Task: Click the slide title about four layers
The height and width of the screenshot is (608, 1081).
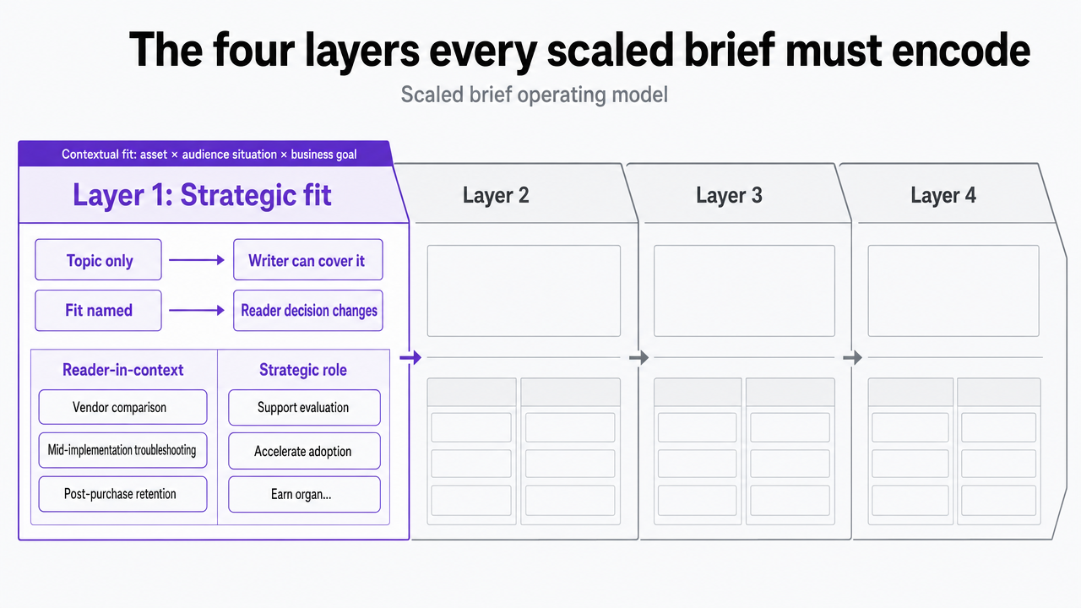Action: pos(579,50)
